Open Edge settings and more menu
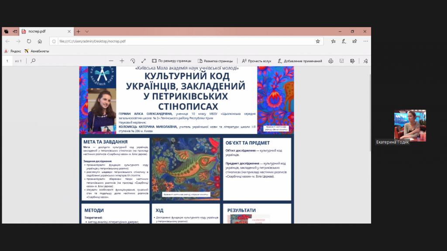The height and width of the screenshot is (251, 447). coord(365,41)
